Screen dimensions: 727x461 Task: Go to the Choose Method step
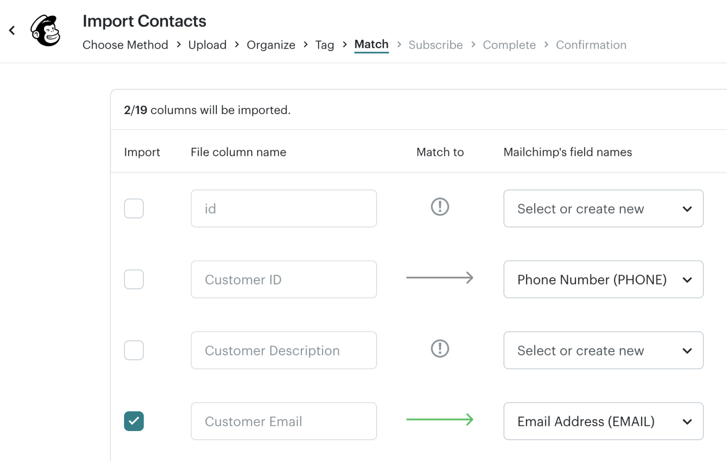tap(125, 45)
